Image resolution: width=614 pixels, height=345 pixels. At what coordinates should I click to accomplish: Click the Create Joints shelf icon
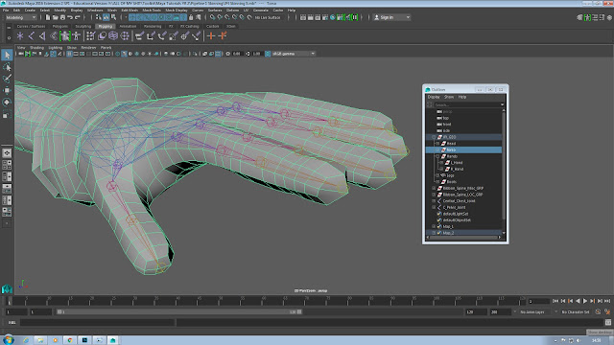click(32, 36)
